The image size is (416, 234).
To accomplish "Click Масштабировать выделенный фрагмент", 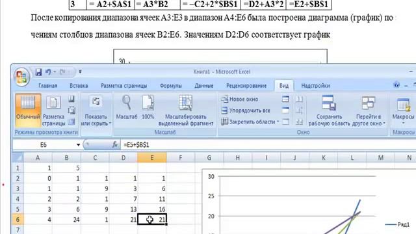I will tap(186, 111).
